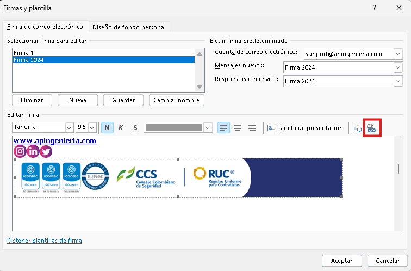Open the 9.5 font size dropdown
Screen dimensions: 411x271
click(92, 127)
